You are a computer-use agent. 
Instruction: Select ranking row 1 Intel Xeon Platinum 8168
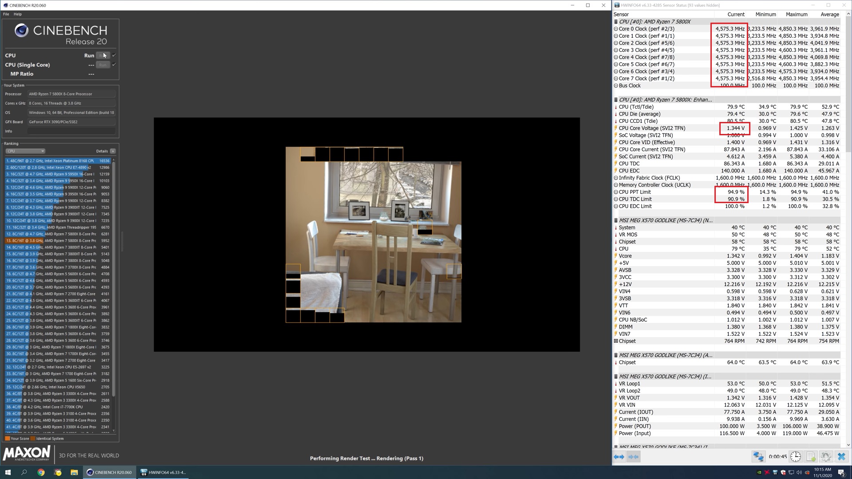(58, 161)
